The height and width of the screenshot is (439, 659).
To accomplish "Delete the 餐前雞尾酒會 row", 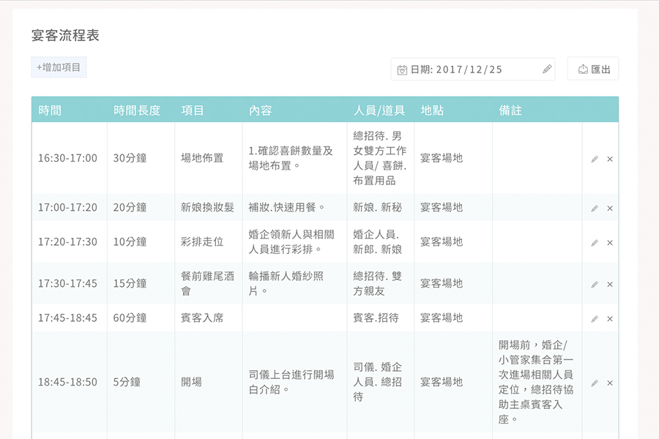I will 610,284.
